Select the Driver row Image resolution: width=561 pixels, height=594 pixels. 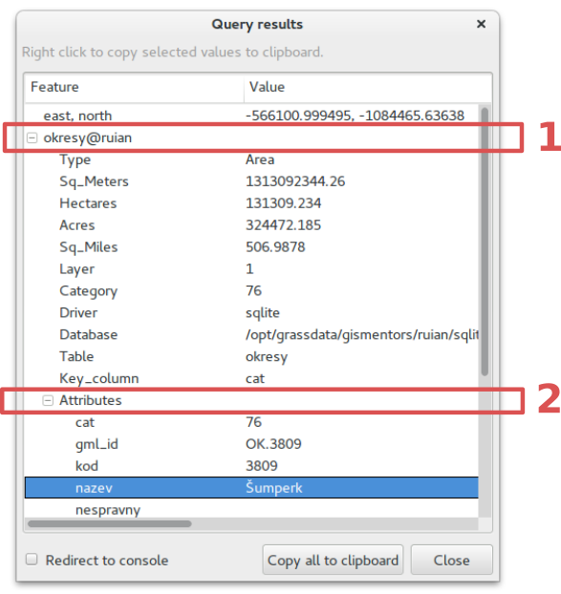click(251, 313)
